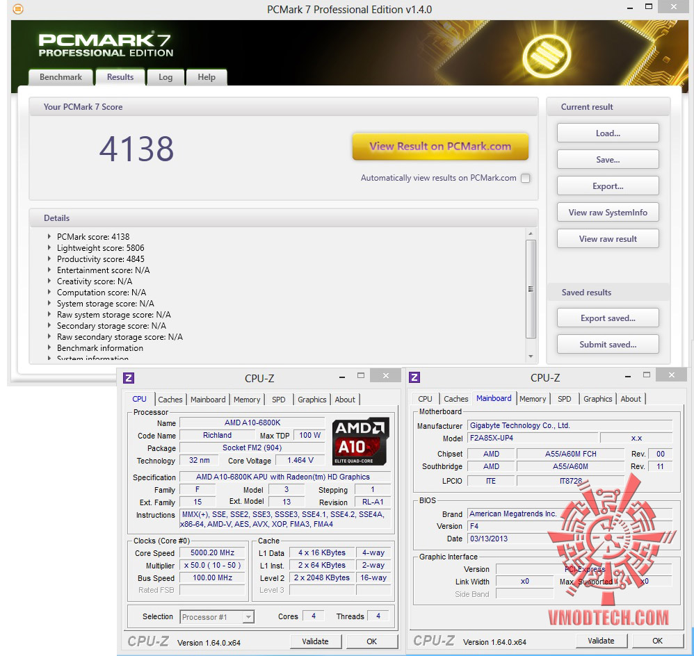The width and height of the screenshot is (694, 656).
Task: Maximize the PCMark 7 window
Action: click(x=649, y=7)
